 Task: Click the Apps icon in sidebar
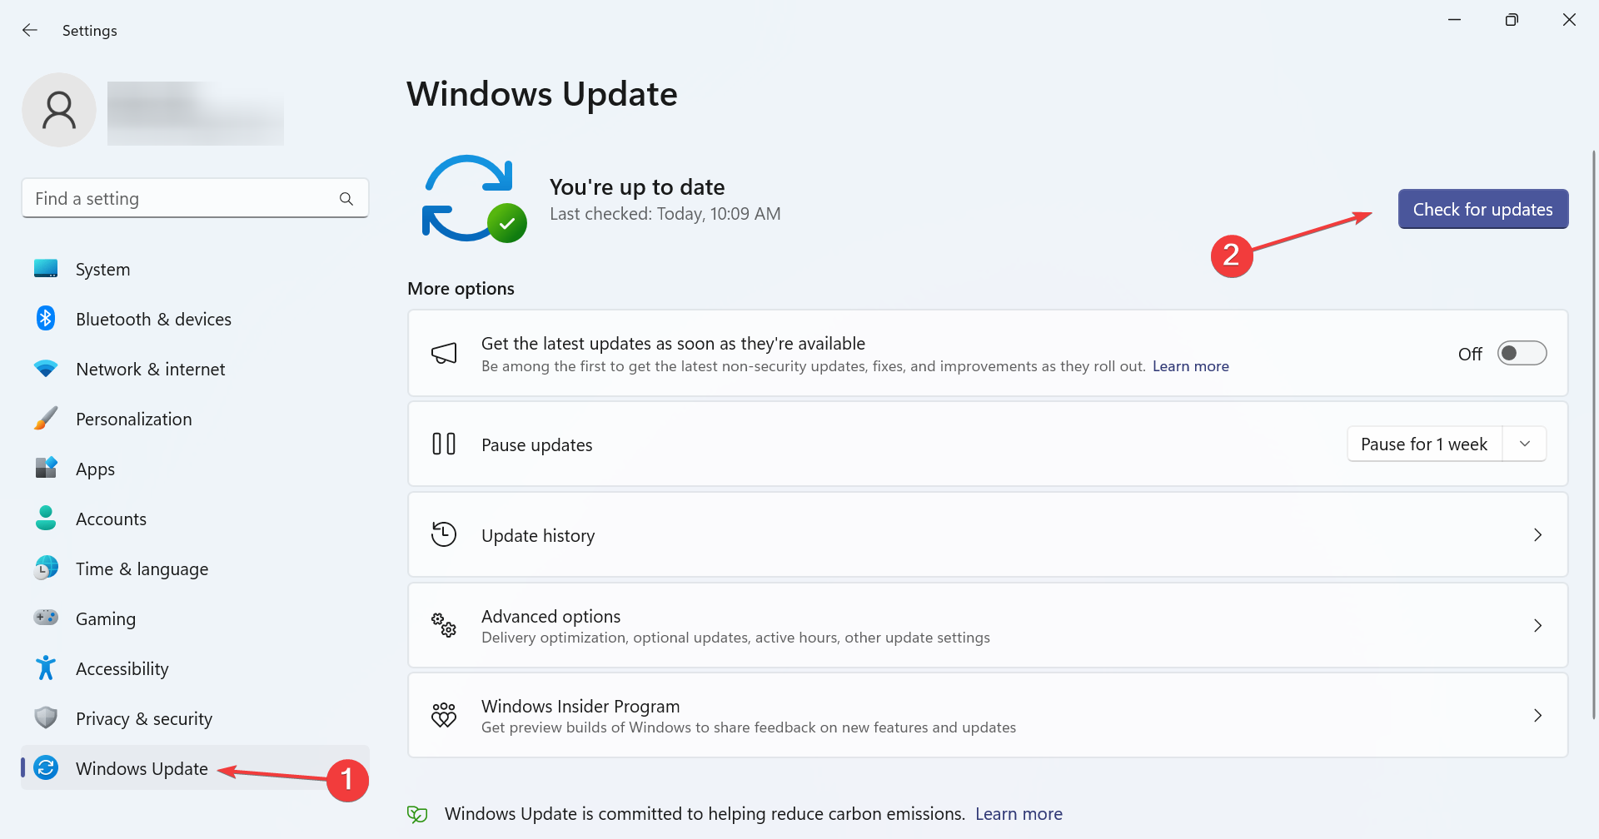(46, 468)
